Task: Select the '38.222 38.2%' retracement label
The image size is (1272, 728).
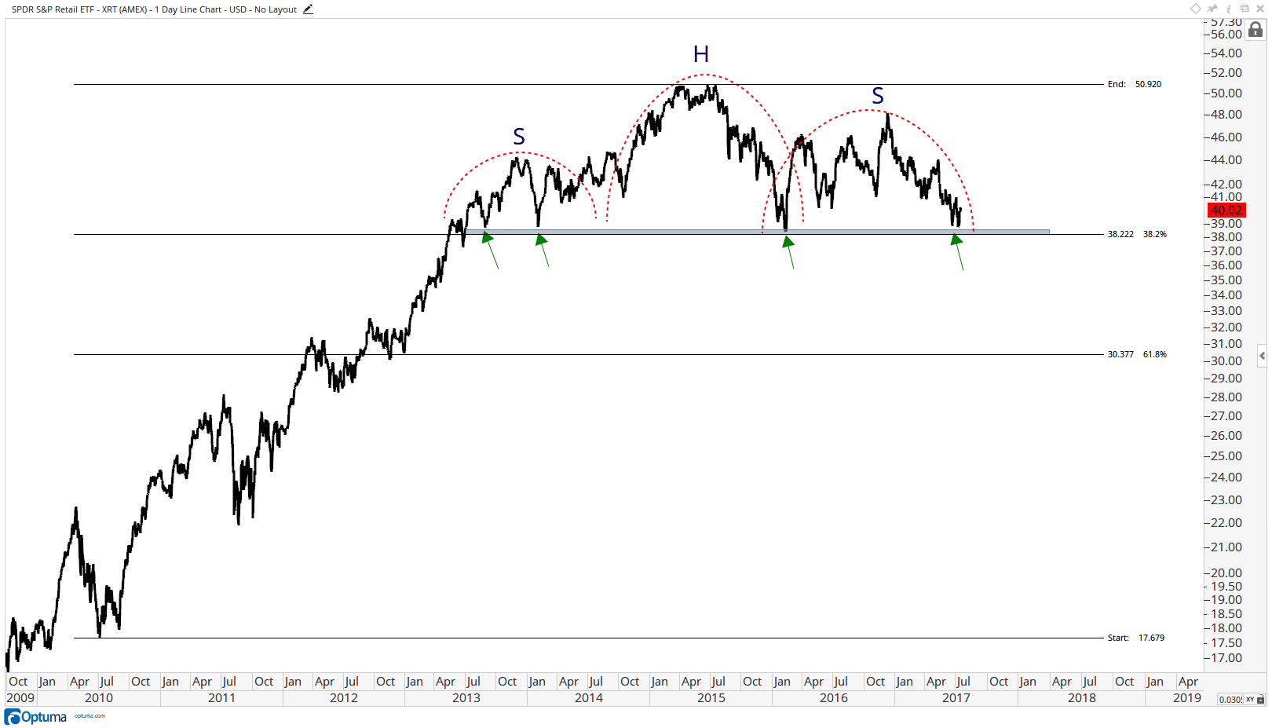Action: pos(1137,234)
